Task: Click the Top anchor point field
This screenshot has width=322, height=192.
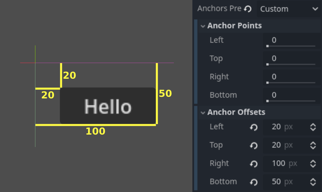Action: pos(291,59)
